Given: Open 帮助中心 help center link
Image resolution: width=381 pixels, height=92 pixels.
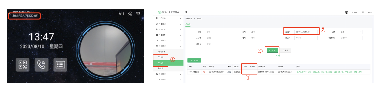Looking at the screenshot, I should (x=355, y=12).
